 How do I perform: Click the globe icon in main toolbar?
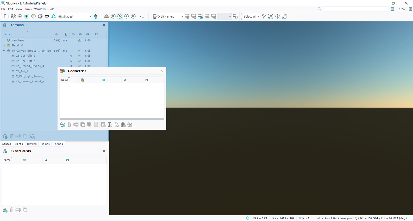click(40, 16)
